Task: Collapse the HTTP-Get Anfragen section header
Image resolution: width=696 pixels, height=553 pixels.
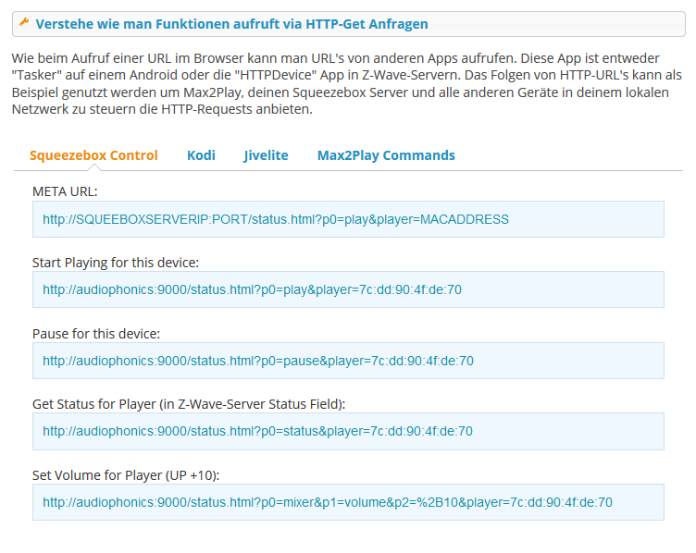Action: coord(348,24)
